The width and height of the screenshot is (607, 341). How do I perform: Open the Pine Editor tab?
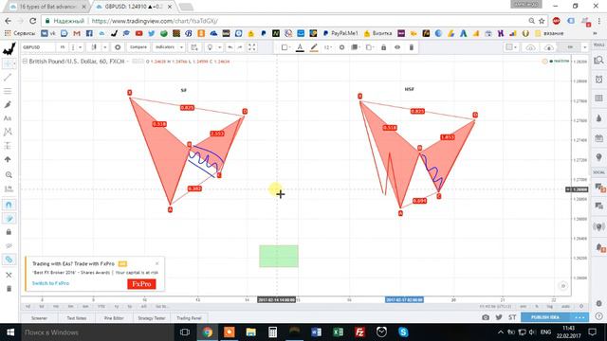(x=114, y=318)
